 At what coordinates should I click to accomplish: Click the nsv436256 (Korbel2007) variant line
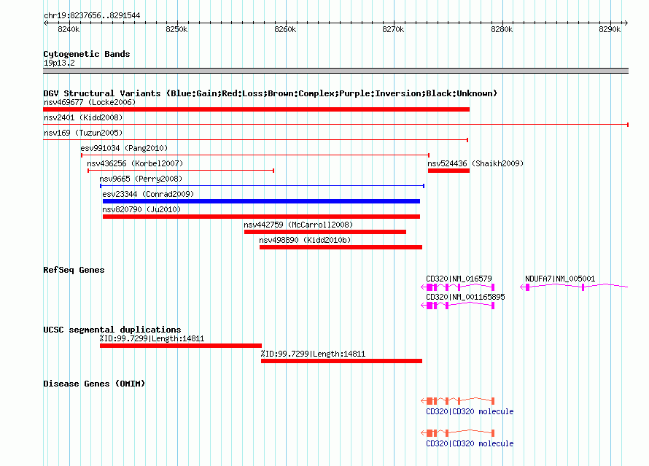pos(181,171)
